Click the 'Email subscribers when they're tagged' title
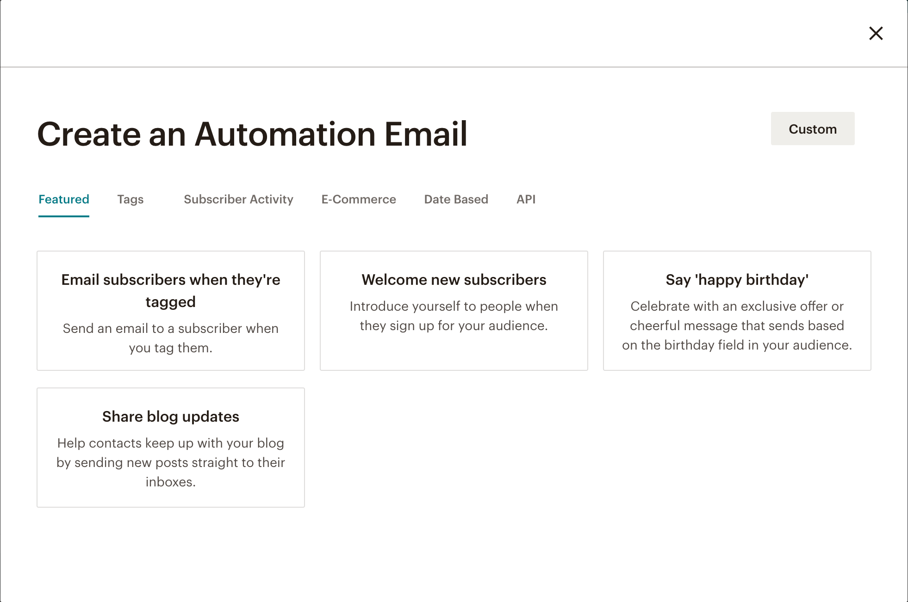The image size is (908, 602). click(171, 290)
